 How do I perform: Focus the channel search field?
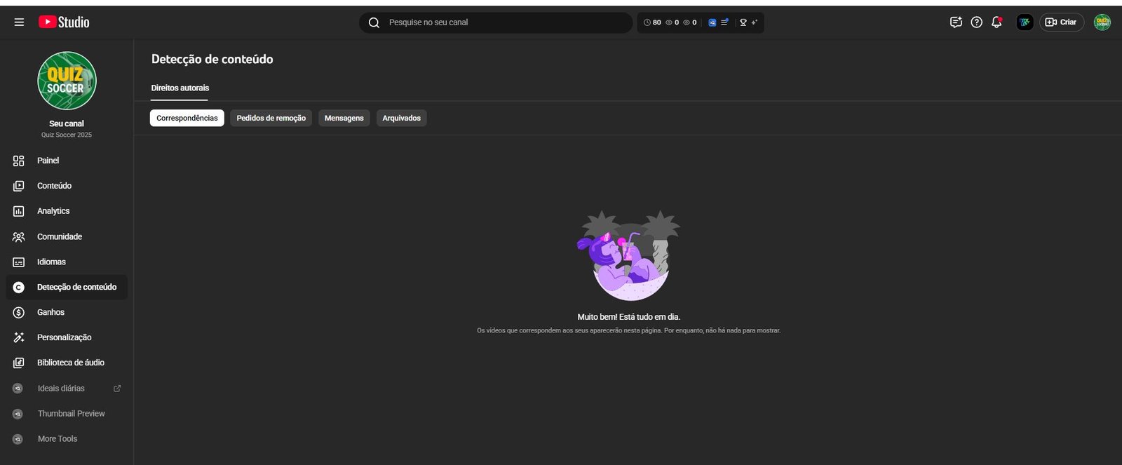(x=496, y=22)
